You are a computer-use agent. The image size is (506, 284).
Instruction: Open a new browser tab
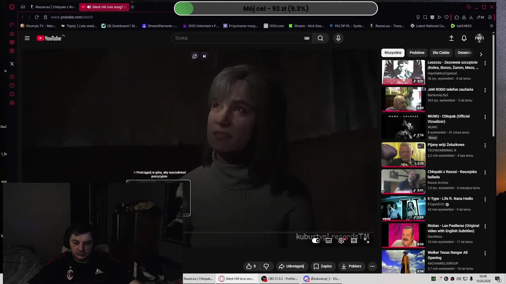(x=132, y=7)
